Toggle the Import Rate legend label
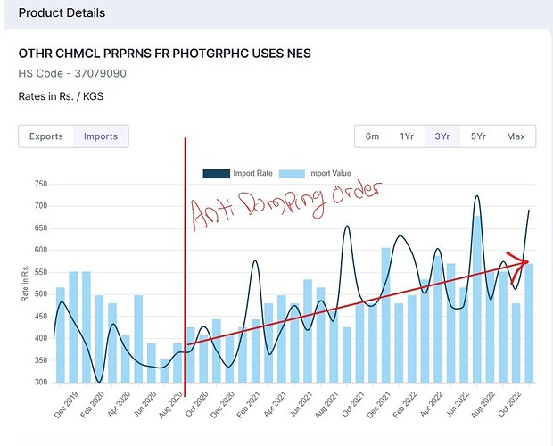The height and width of the screenshot is (446, 553). pos(254,173)
